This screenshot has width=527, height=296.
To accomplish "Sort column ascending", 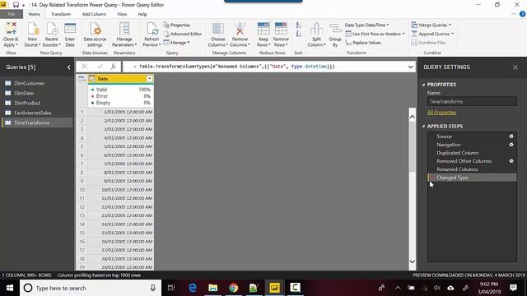I will point(298,25).
